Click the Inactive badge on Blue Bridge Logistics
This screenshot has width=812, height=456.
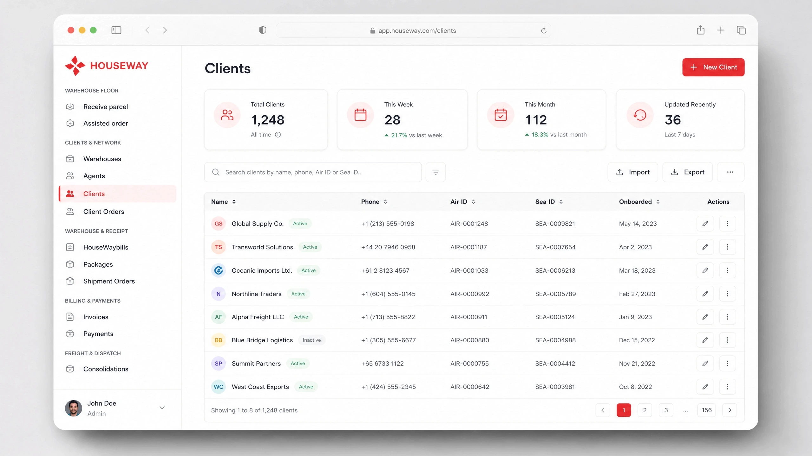coord(312,340)
